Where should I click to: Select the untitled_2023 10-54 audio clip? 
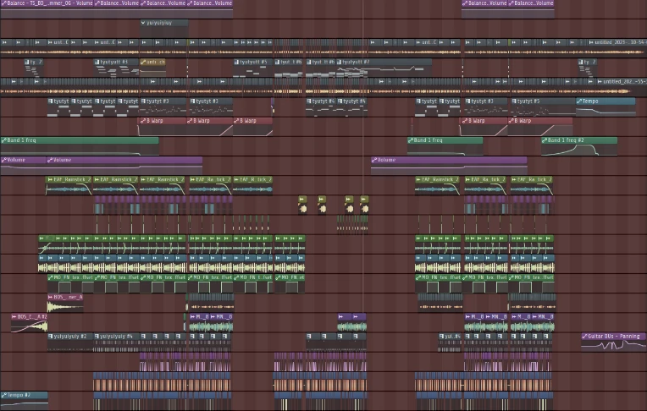pyautogui.click(x=617, y=48)
